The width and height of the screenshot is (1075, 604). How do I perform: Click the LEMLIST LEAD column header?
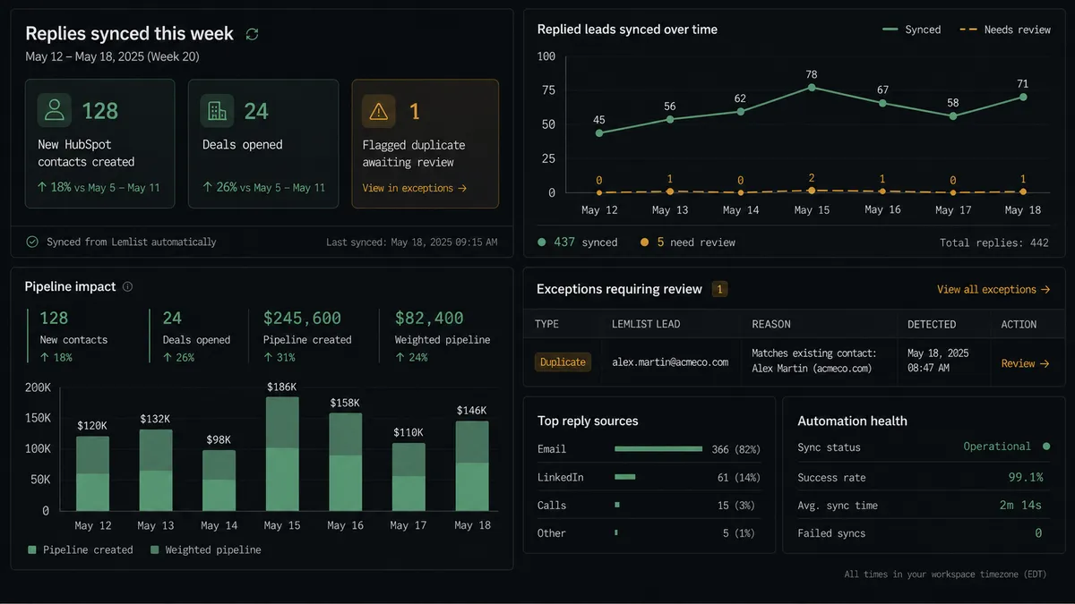(646, 324)
